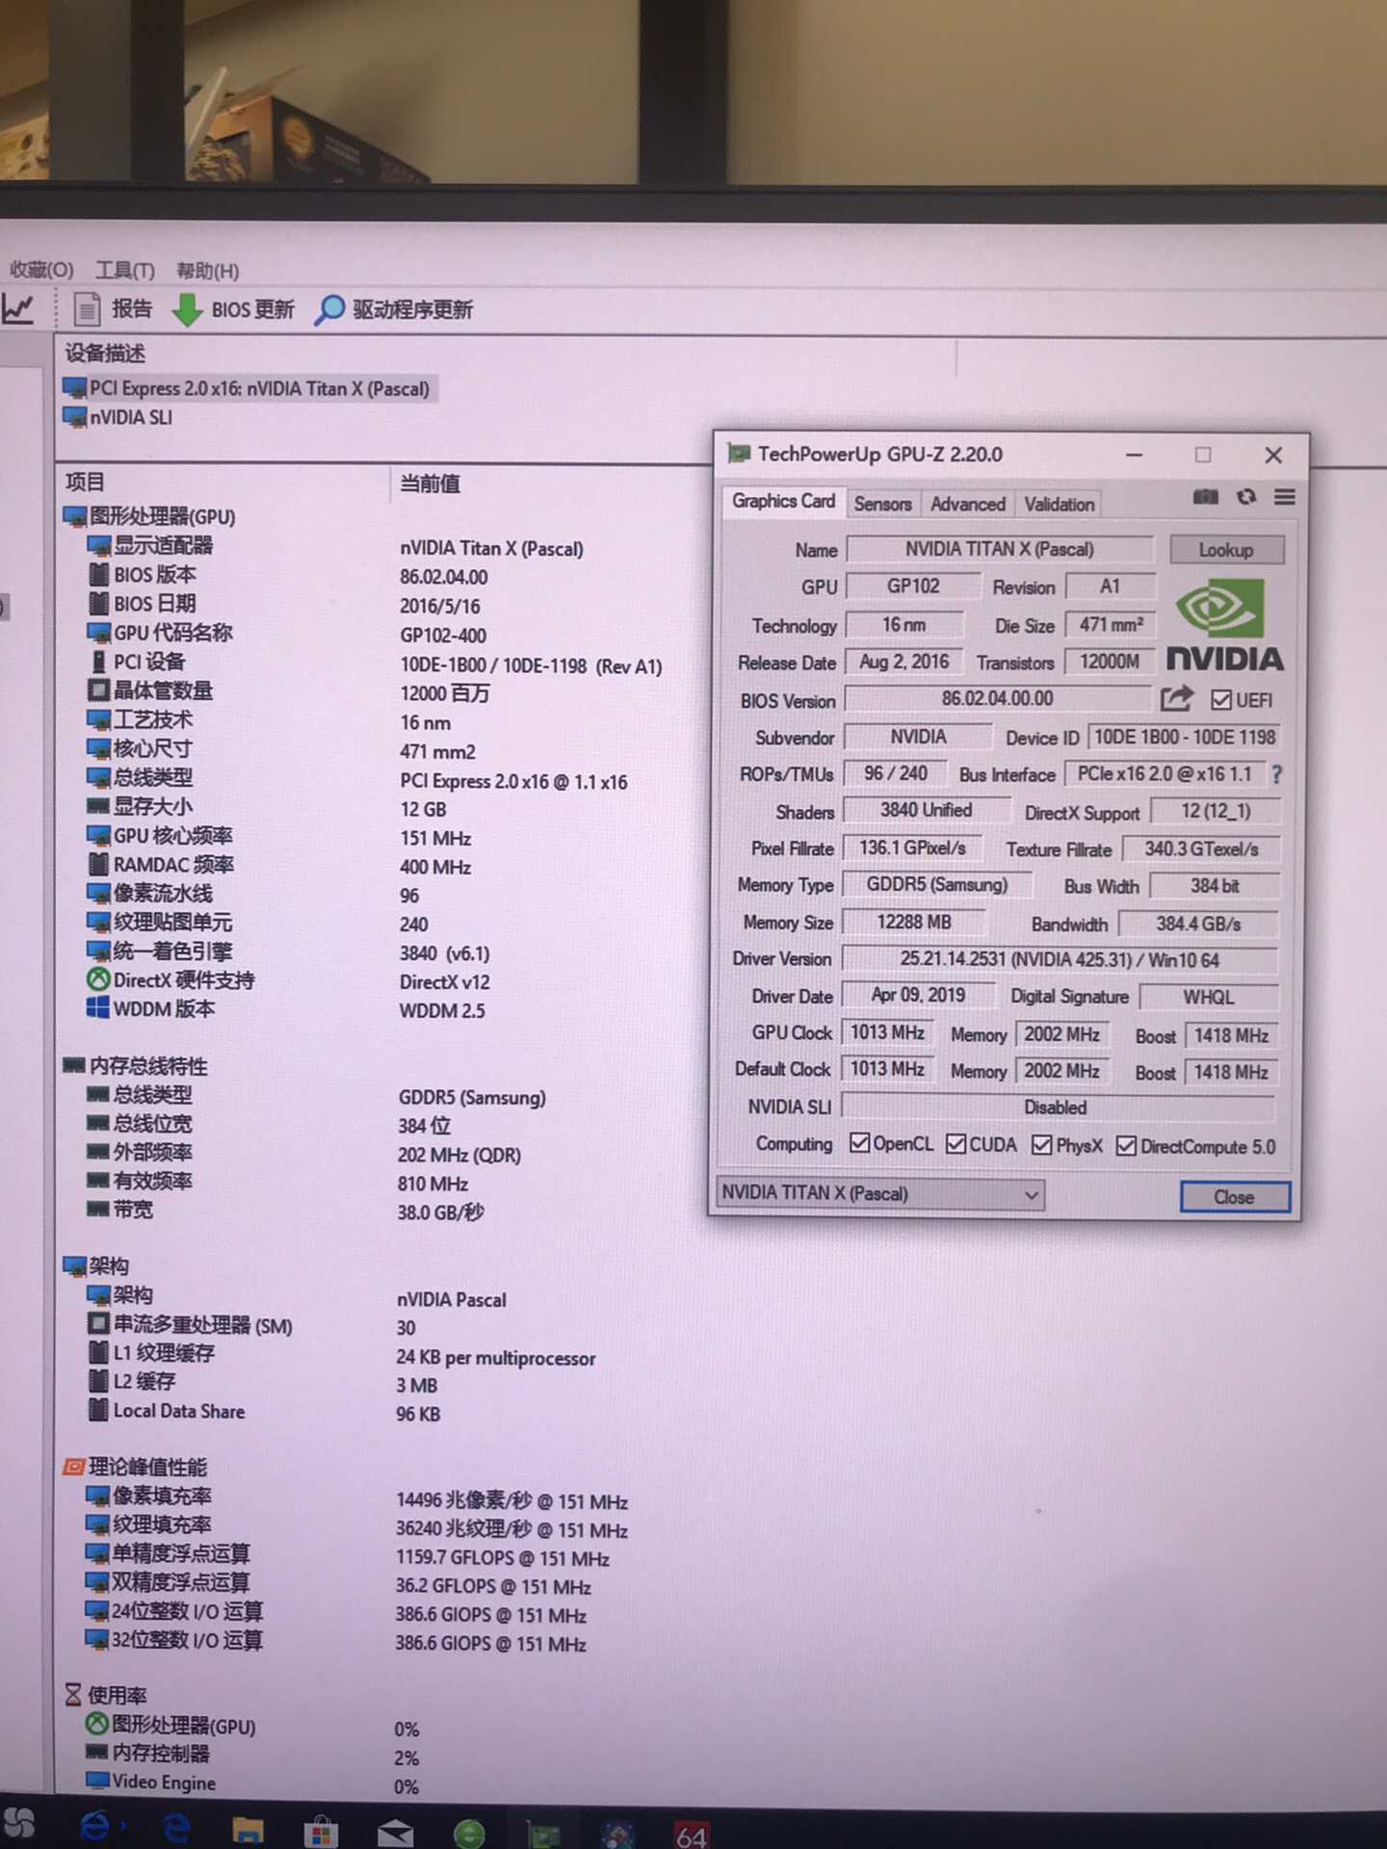Toggle the PhysX checkbox
This screenshot has height=1849, width=1387.
click(x=1041, y=1145)
